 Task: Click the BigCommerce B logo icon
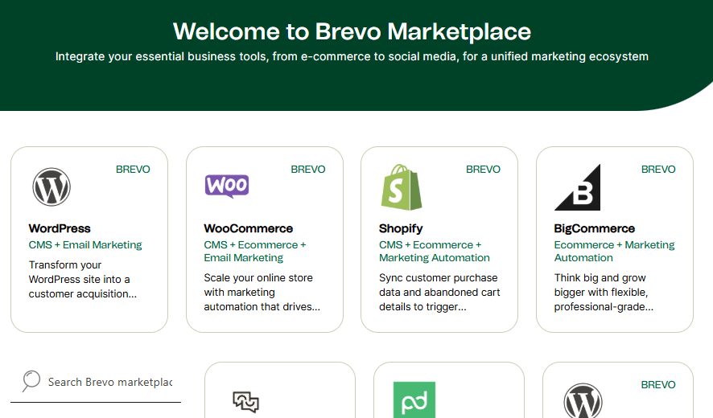tap(577, 187)
